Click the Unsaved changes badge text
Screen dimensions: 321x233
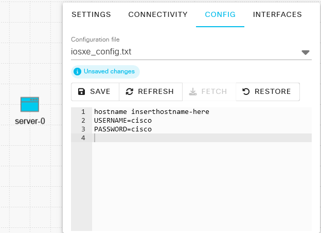pyautogui.click(x=109, y=72)
